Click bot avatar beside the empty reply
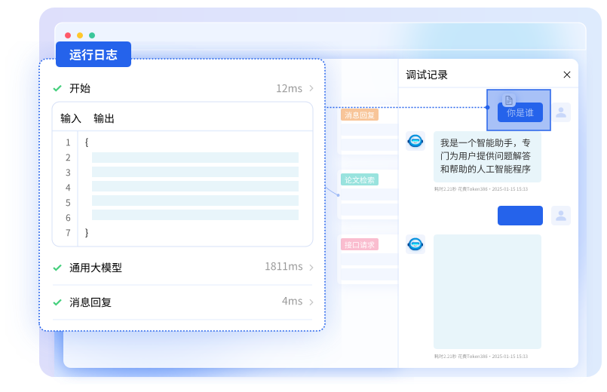Viewport: 607px width, 392px height. [x=415, y=244]
